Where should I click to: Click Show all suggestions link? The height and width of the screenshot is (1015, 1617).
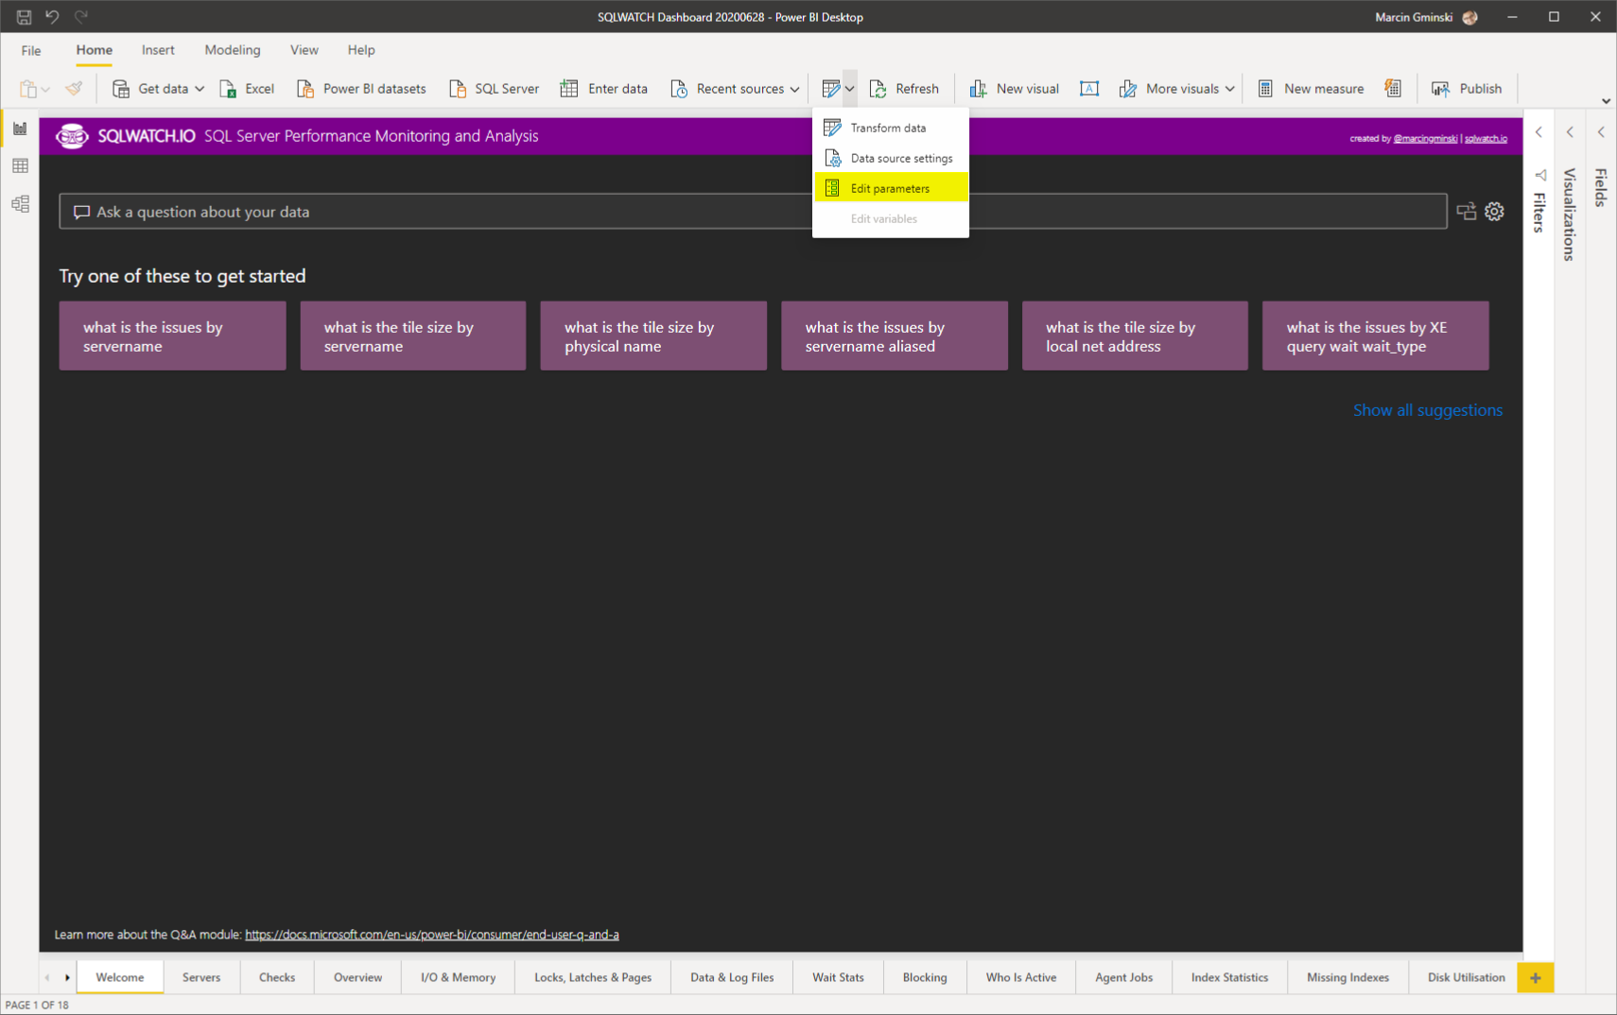(1428, 410)
